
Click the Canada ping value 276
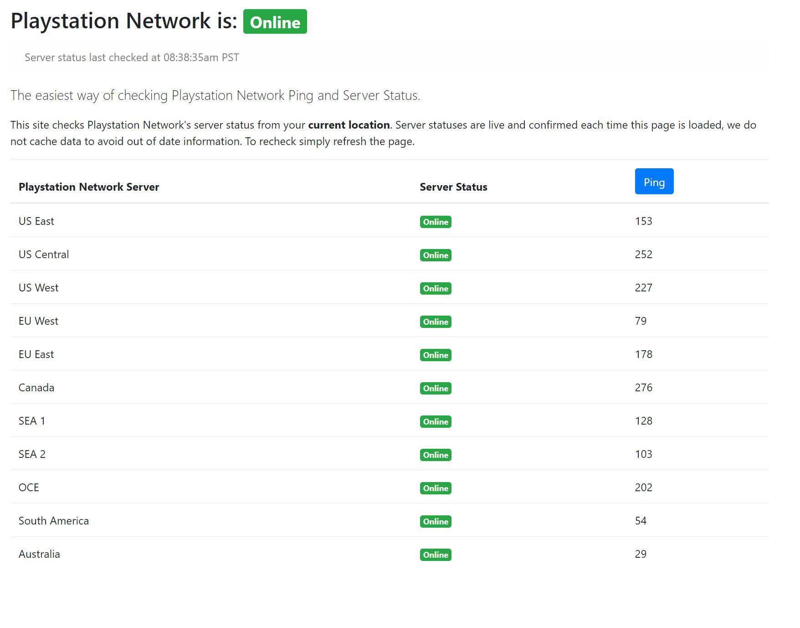click(643, 388)
